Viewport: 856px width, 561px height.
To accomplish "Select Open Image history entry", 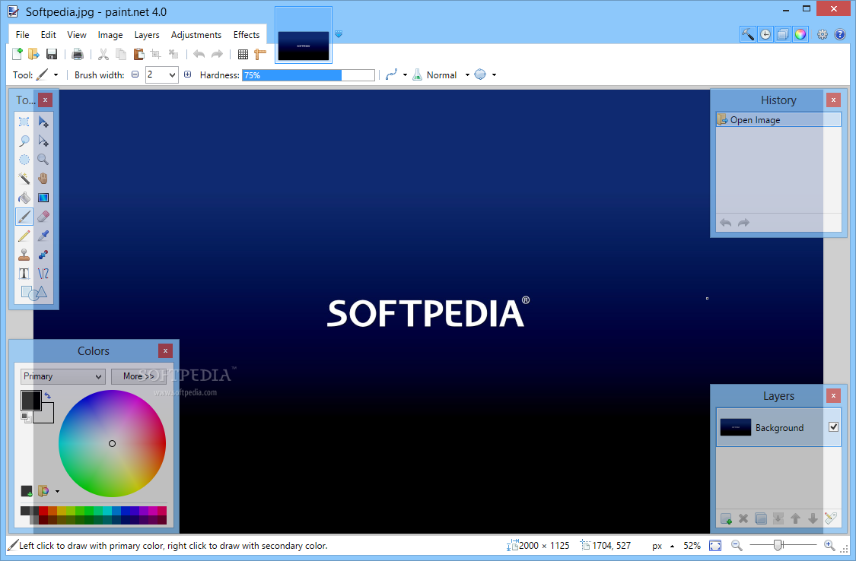I will (778, 120).
